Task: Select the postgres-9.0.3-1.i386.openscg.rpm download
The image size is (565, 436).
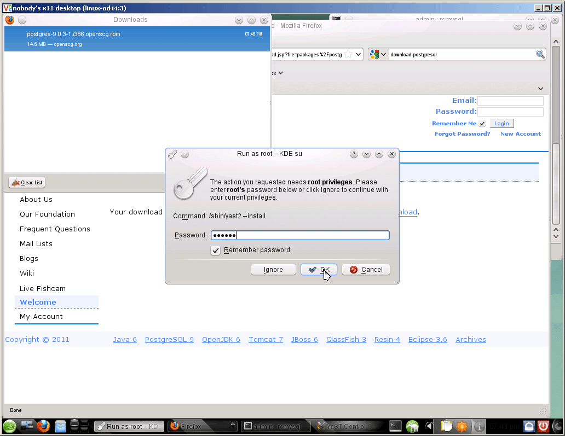Action: point(137,39)
